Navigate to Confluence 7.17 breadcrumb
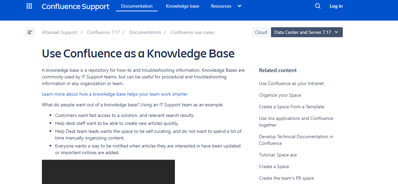This screenshot has height=184, width=398. pyautogui.click(x=103, y=33)
